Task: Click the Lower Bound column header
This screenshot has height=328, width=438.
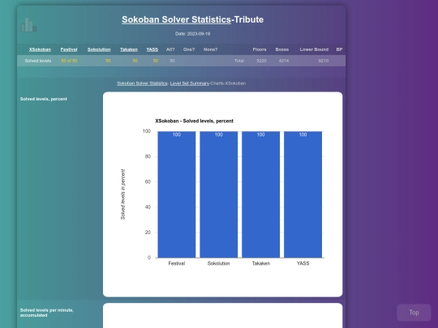Action: tap(314, 49)
